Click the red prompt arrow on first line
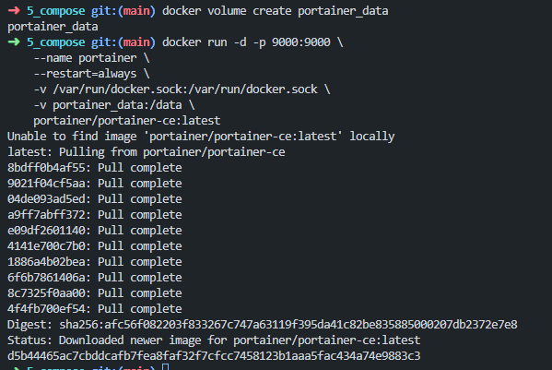The image size is (552, 370). coord(14,10)
